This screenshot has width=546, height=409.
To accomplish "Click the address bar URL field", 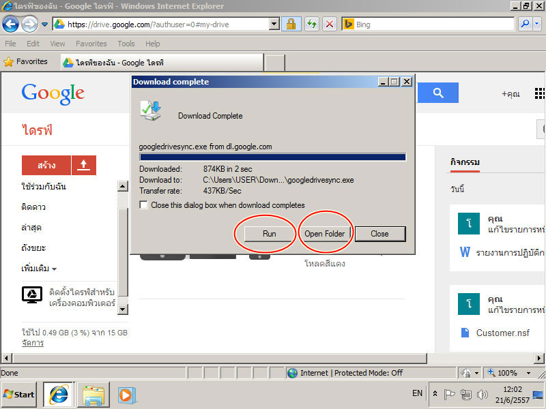I will tap(161, 25).
